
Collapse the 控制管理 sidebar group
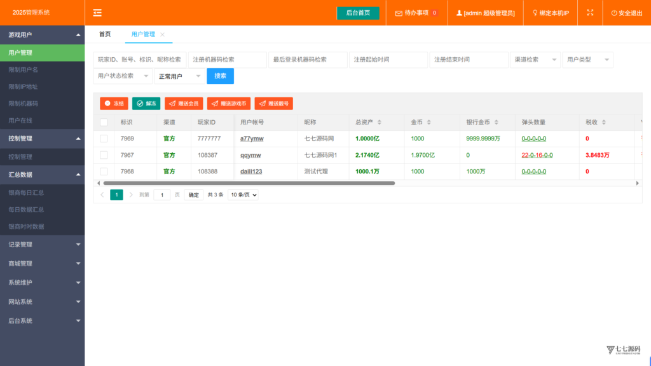[x=43, y=139]
